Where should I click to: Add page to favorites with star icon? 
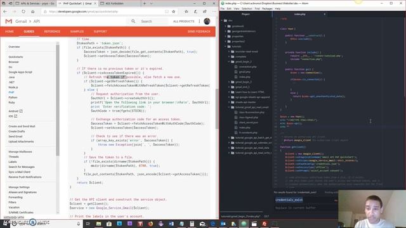pyautogui.click(x=173, y=11)
